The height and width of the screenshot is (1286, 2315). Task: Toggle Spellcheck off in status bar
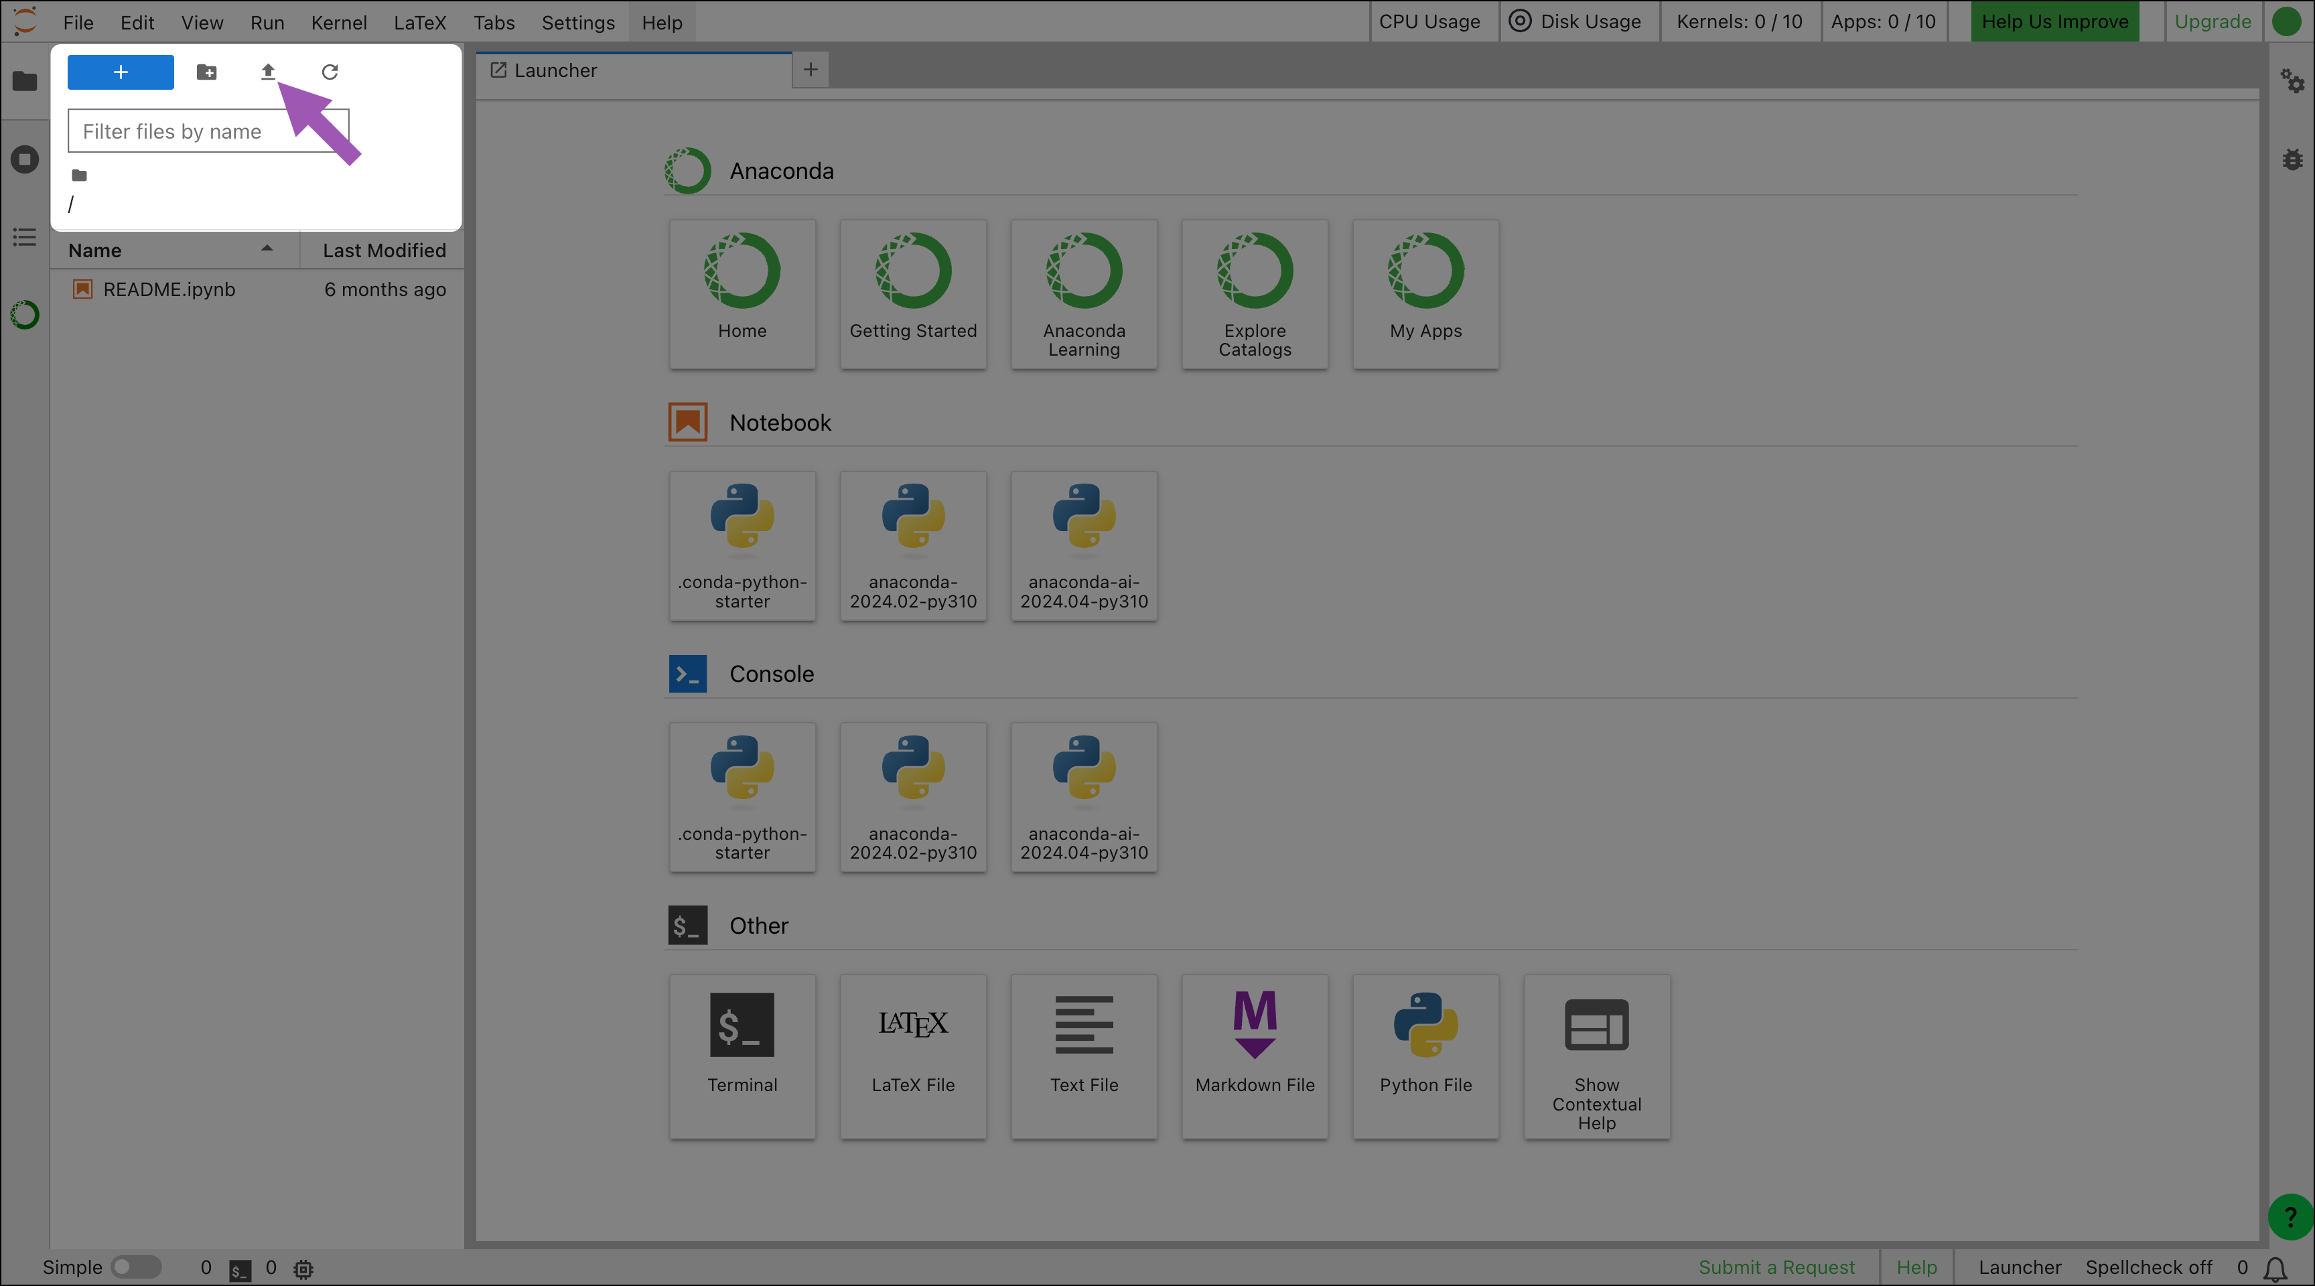2148,1267
